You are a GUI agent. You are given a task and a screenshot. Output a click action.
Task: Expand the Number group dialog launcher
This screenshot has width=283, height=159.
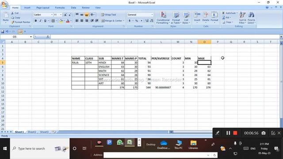click(x=153, y=26)
